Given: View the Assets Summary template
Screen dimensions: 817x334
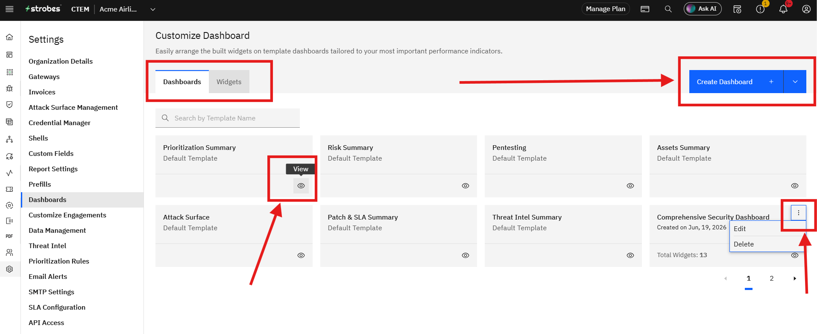Looking at the screenshot, I should click(x=795, y=186).
